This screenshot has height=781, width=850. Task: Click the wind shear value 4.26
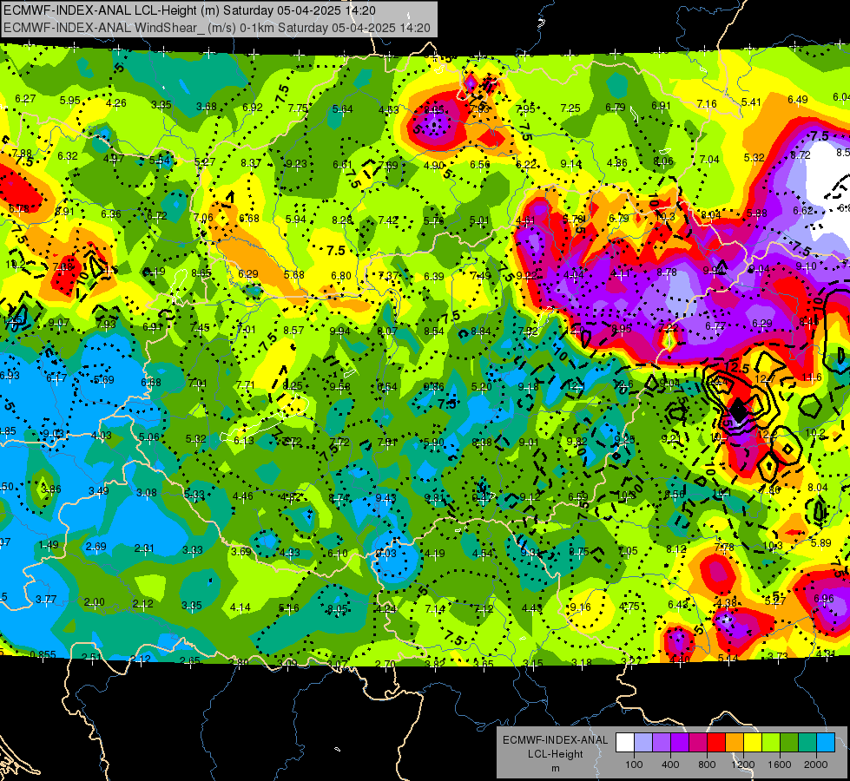click(x=116, y=103)
